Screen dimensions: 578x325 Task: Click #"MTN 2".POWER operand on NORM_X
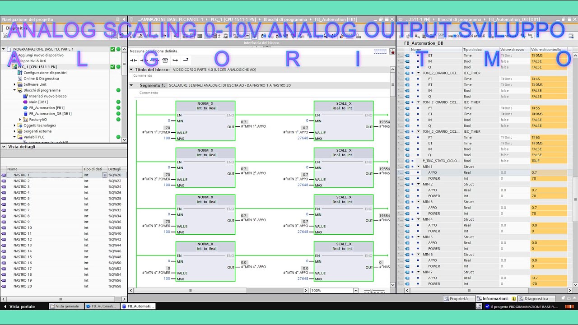156,179
